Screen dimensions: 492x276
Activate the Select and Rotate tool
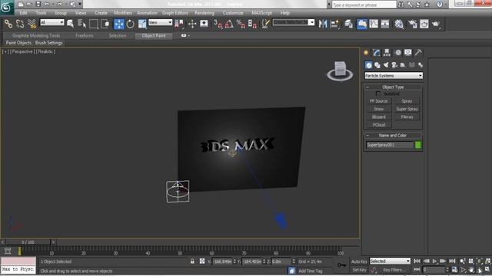[130, 24]
